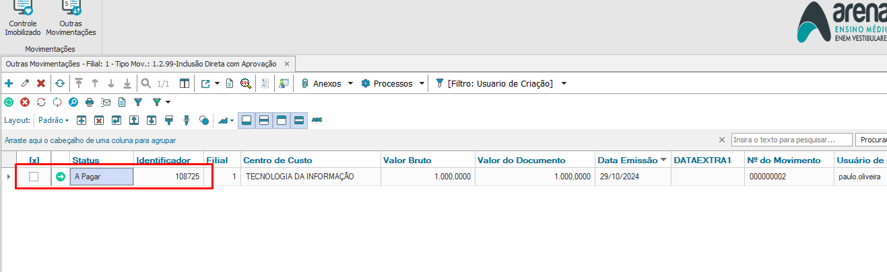Screen dimensions: 887x272
Task: Click the SQL magnifier query icon
Action: coord(245,83)
